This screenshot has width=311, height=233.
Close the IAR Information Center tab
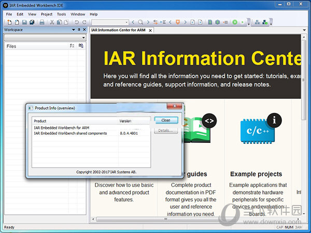[x=150, y=31]
